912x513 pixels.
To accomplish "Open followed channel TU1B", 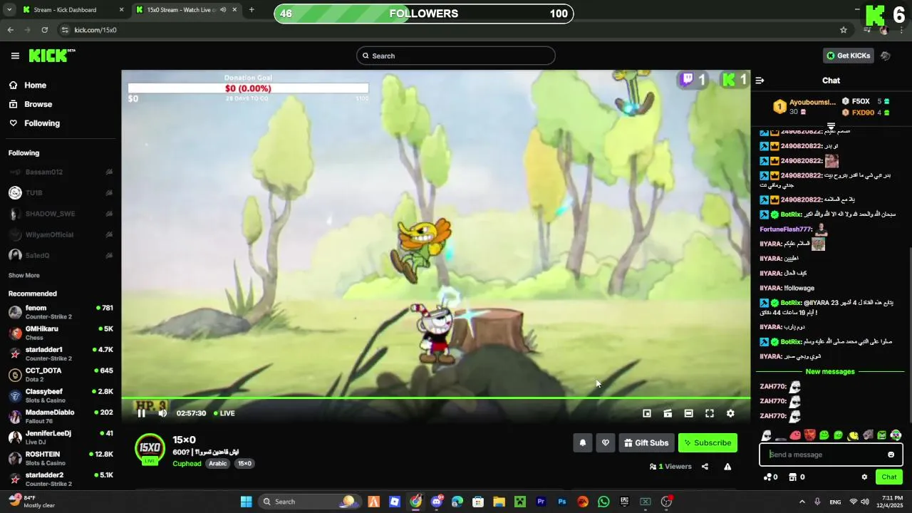I will click(x=61, y=193).
